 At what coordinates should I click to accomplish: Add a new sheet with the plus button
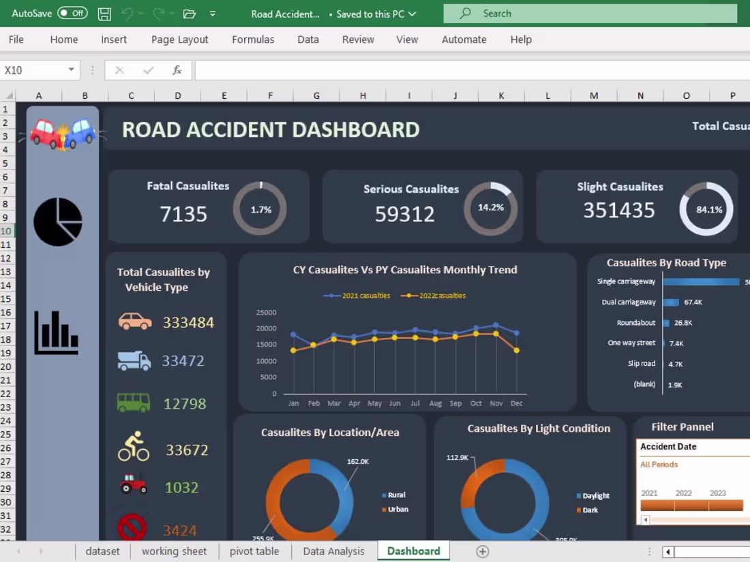click(482, 551)
